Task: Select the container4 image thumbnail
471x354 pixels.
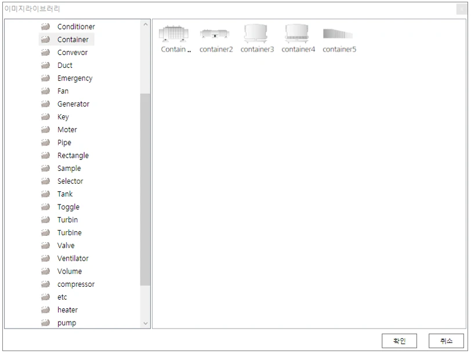Action: pyautogui.click(x=297, y=34)
